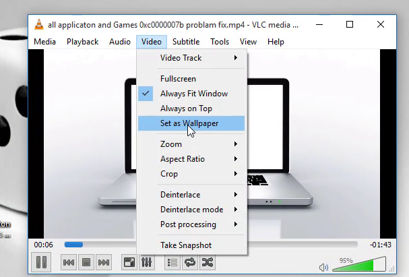The height and width of the screenshot is (277, 409).
Task: Mute audio using the speaker icon
Action: coord(323,267)
